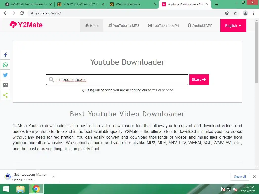Open the _Getintopc.com rar download item
Viewport: 259px width, 194px height.
pyautogui.click(x=30, y=177)
